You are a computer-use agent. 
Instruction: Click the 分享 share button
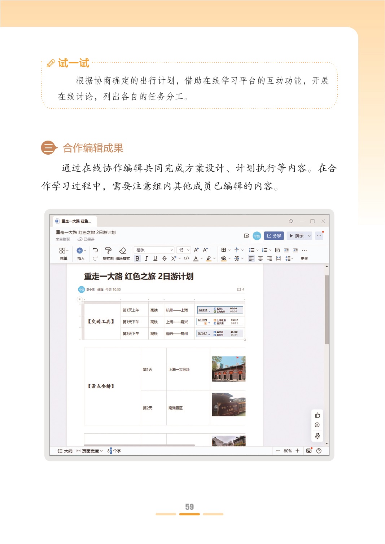pyautogui.click(x=274, y=236)
